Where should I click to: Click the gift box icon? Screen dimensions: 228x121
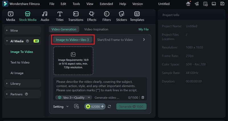pos(188,4)
